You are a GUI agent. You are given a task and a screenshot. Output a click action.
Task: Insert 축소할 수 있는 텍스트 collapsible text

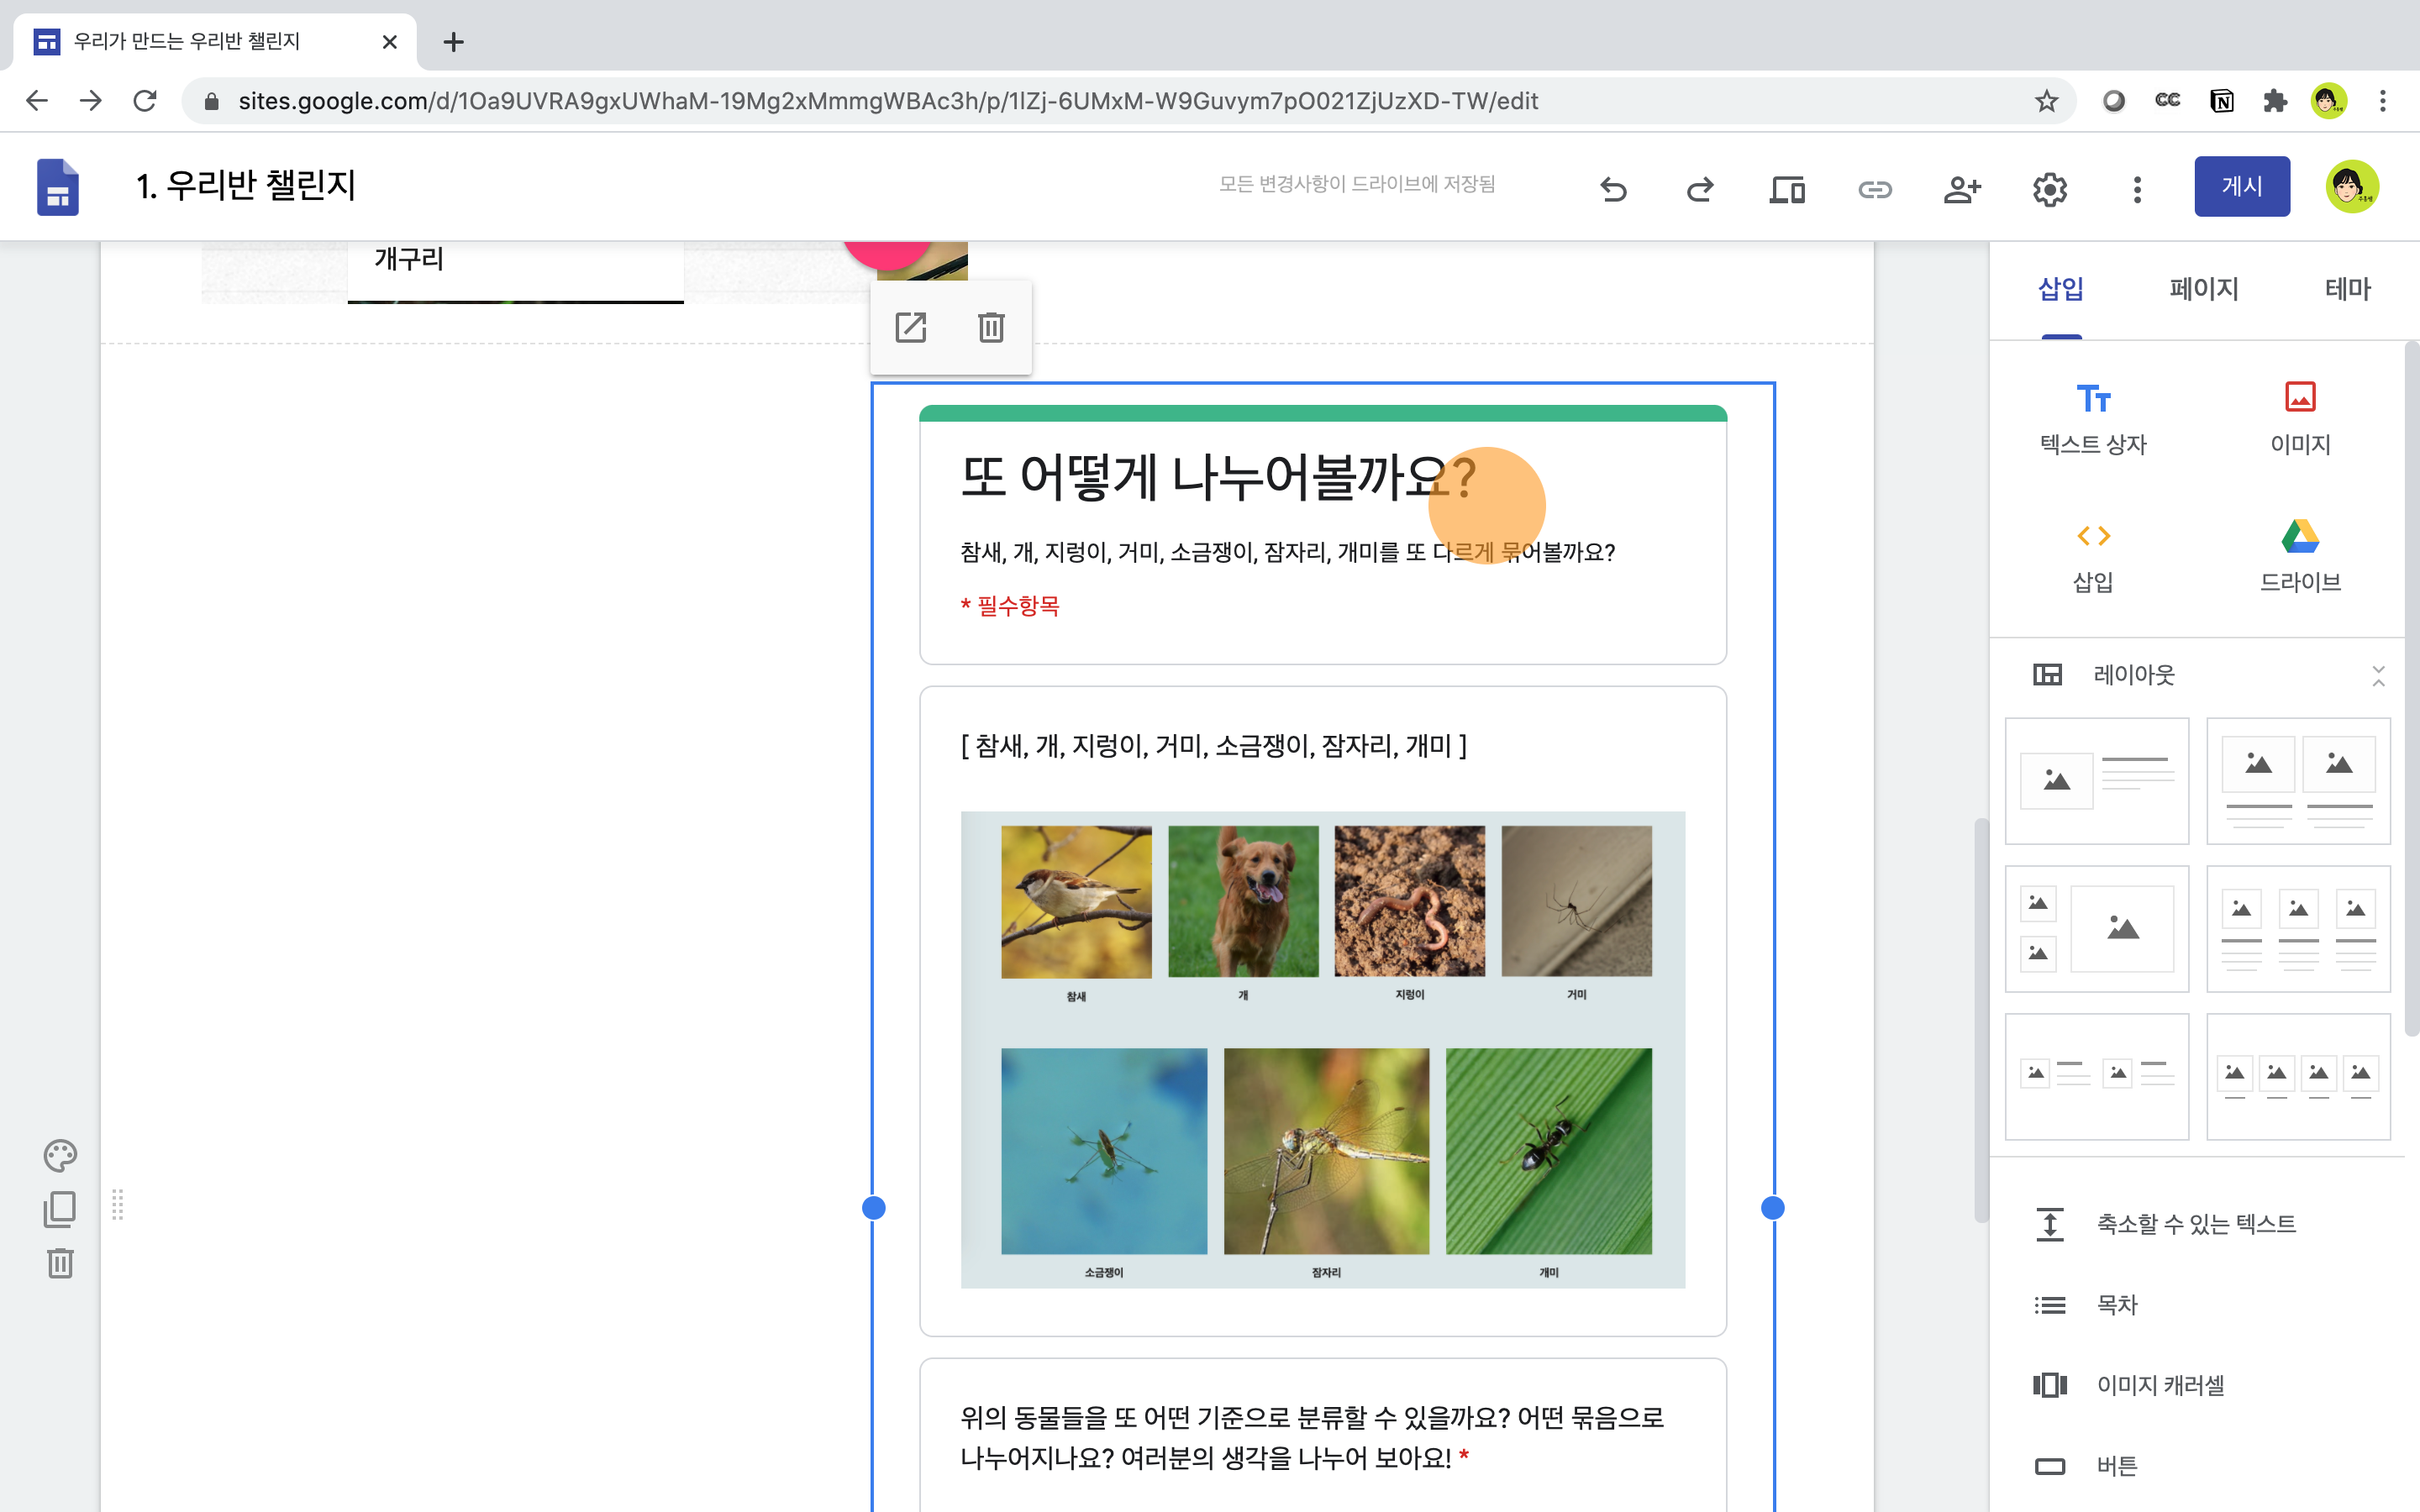(x=2195, y=1224)
